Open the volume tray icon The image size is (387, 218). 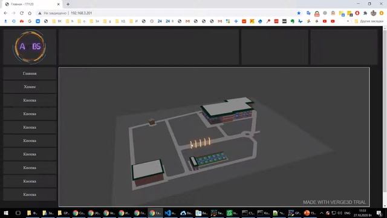340,213
